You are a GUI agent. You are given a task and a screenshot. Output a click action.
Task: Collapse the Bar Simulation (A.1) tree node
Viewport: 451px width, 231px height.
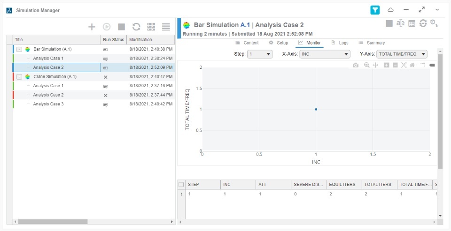tap(19, 49)
